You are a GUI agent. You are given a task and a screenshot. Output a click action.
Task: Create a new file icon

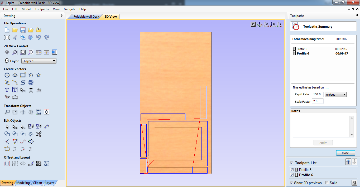point(7,30)
